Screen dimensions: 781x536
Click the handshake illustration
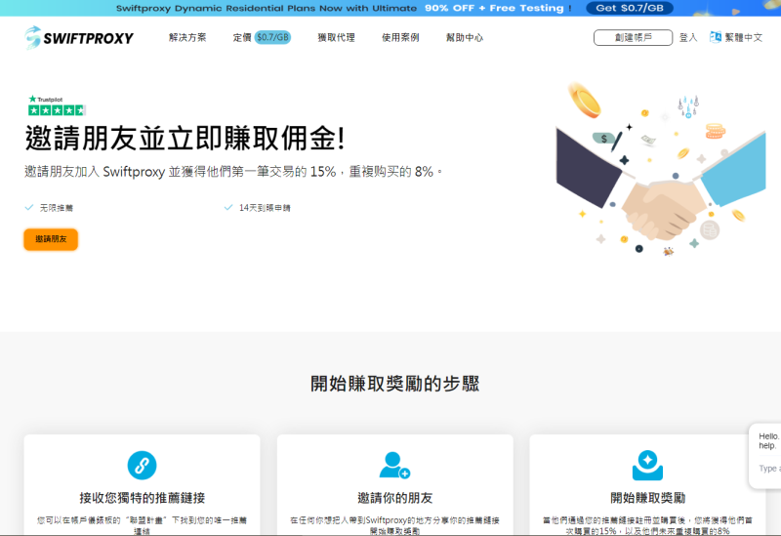click(x=661, y=169)
